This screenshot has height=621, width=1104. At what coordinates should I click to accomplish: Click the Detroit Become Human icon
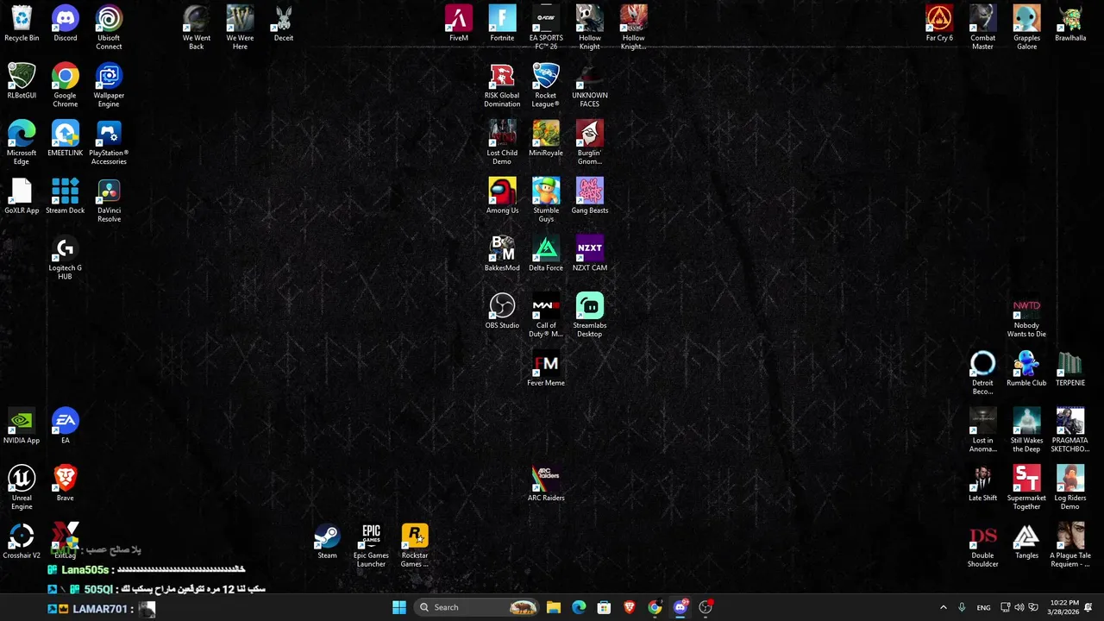(983, 373)
